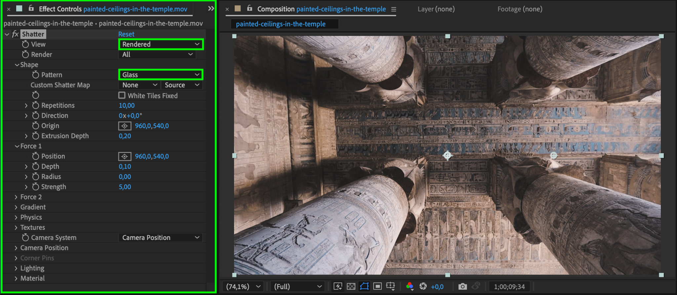677x295 pixels.
Task: Click the Region of Interest icon
Action: (377, 286)
